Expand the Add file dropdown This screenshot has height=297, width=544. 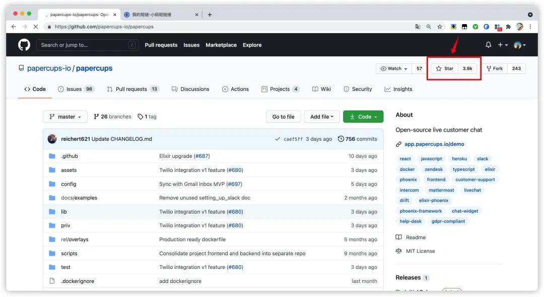tap(321, 117)
